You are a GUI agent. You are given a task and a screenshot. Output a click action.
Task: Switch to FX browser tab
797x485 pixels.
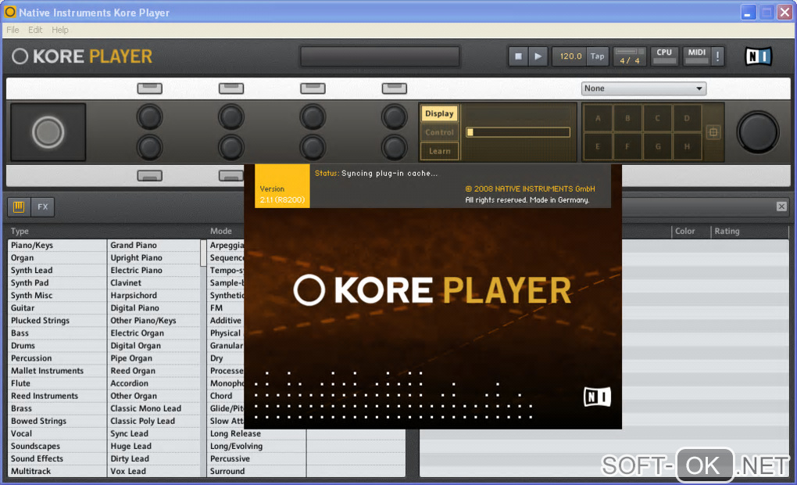click(43, 207)
